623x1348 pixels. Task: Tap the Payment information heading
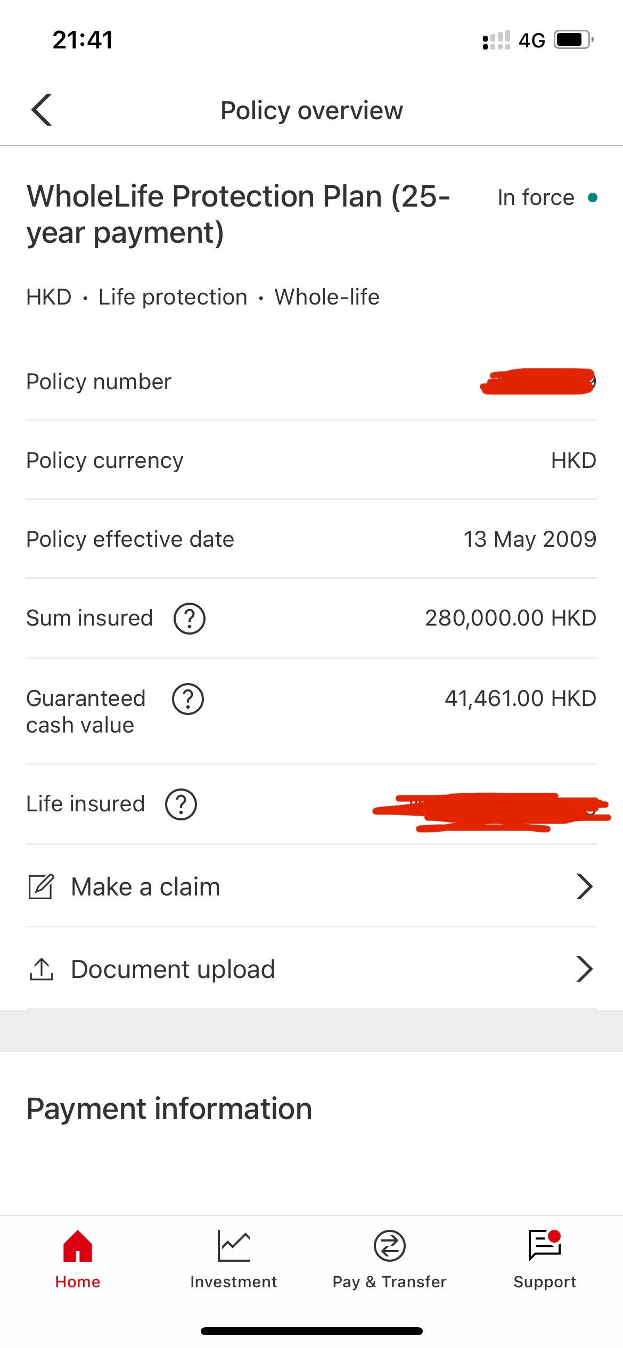click(x=169, y=1108)
